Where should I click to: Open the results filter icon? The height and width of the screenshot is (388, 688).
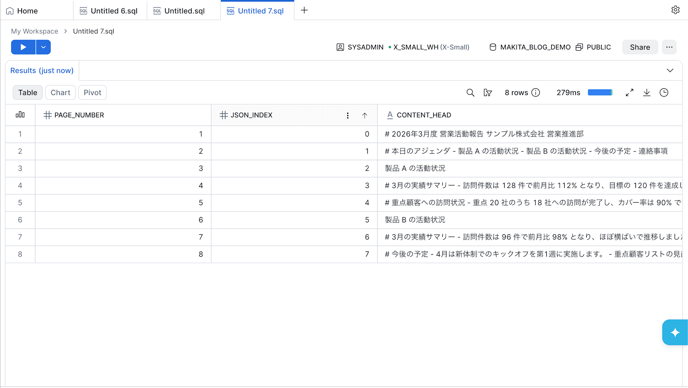(x=488, y=93)
